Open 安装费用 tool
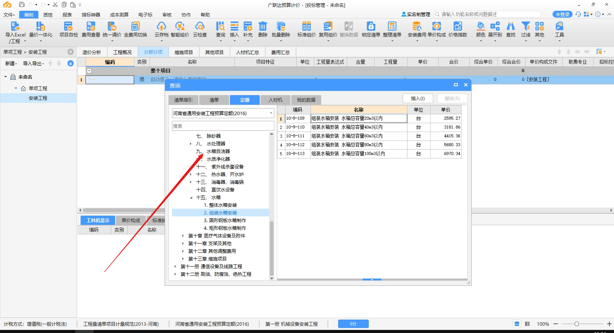The height and width of the screenshot is (333, 614). point(417,30)
